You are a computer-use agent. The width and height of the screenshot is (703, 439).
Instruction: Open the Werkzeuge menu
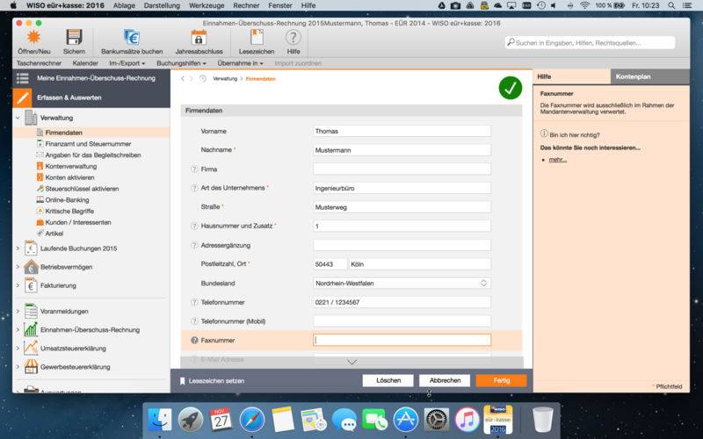pos(207,5)
